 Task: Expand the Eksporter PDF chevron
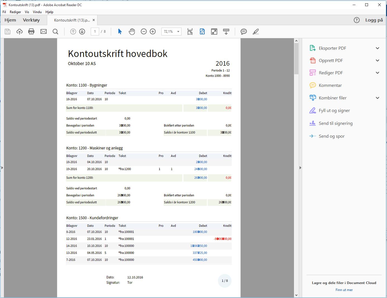(378, 48)
